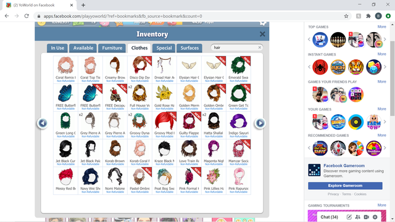Choose the Golden Mermaid hair

pyautogui.click(x=189, y=97)
